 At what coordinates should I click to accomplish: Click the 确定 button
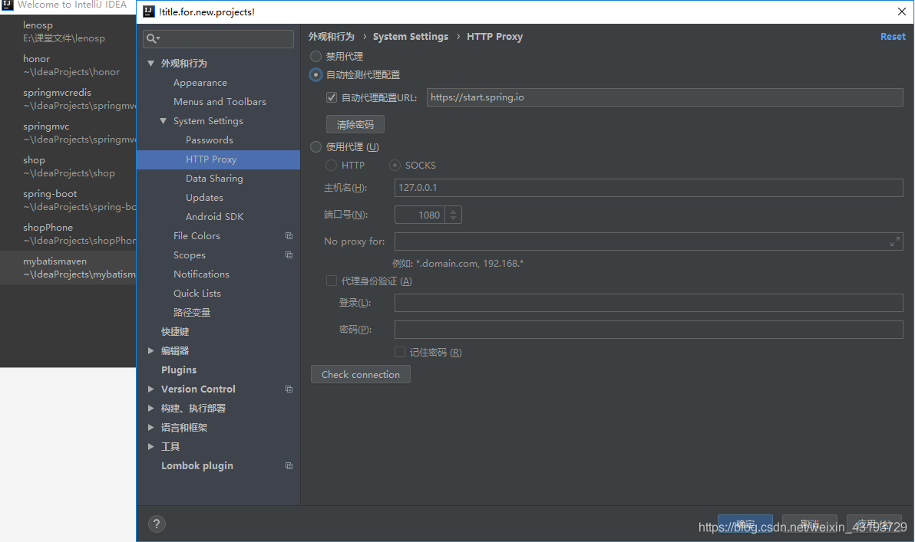(x=745, y=524)
